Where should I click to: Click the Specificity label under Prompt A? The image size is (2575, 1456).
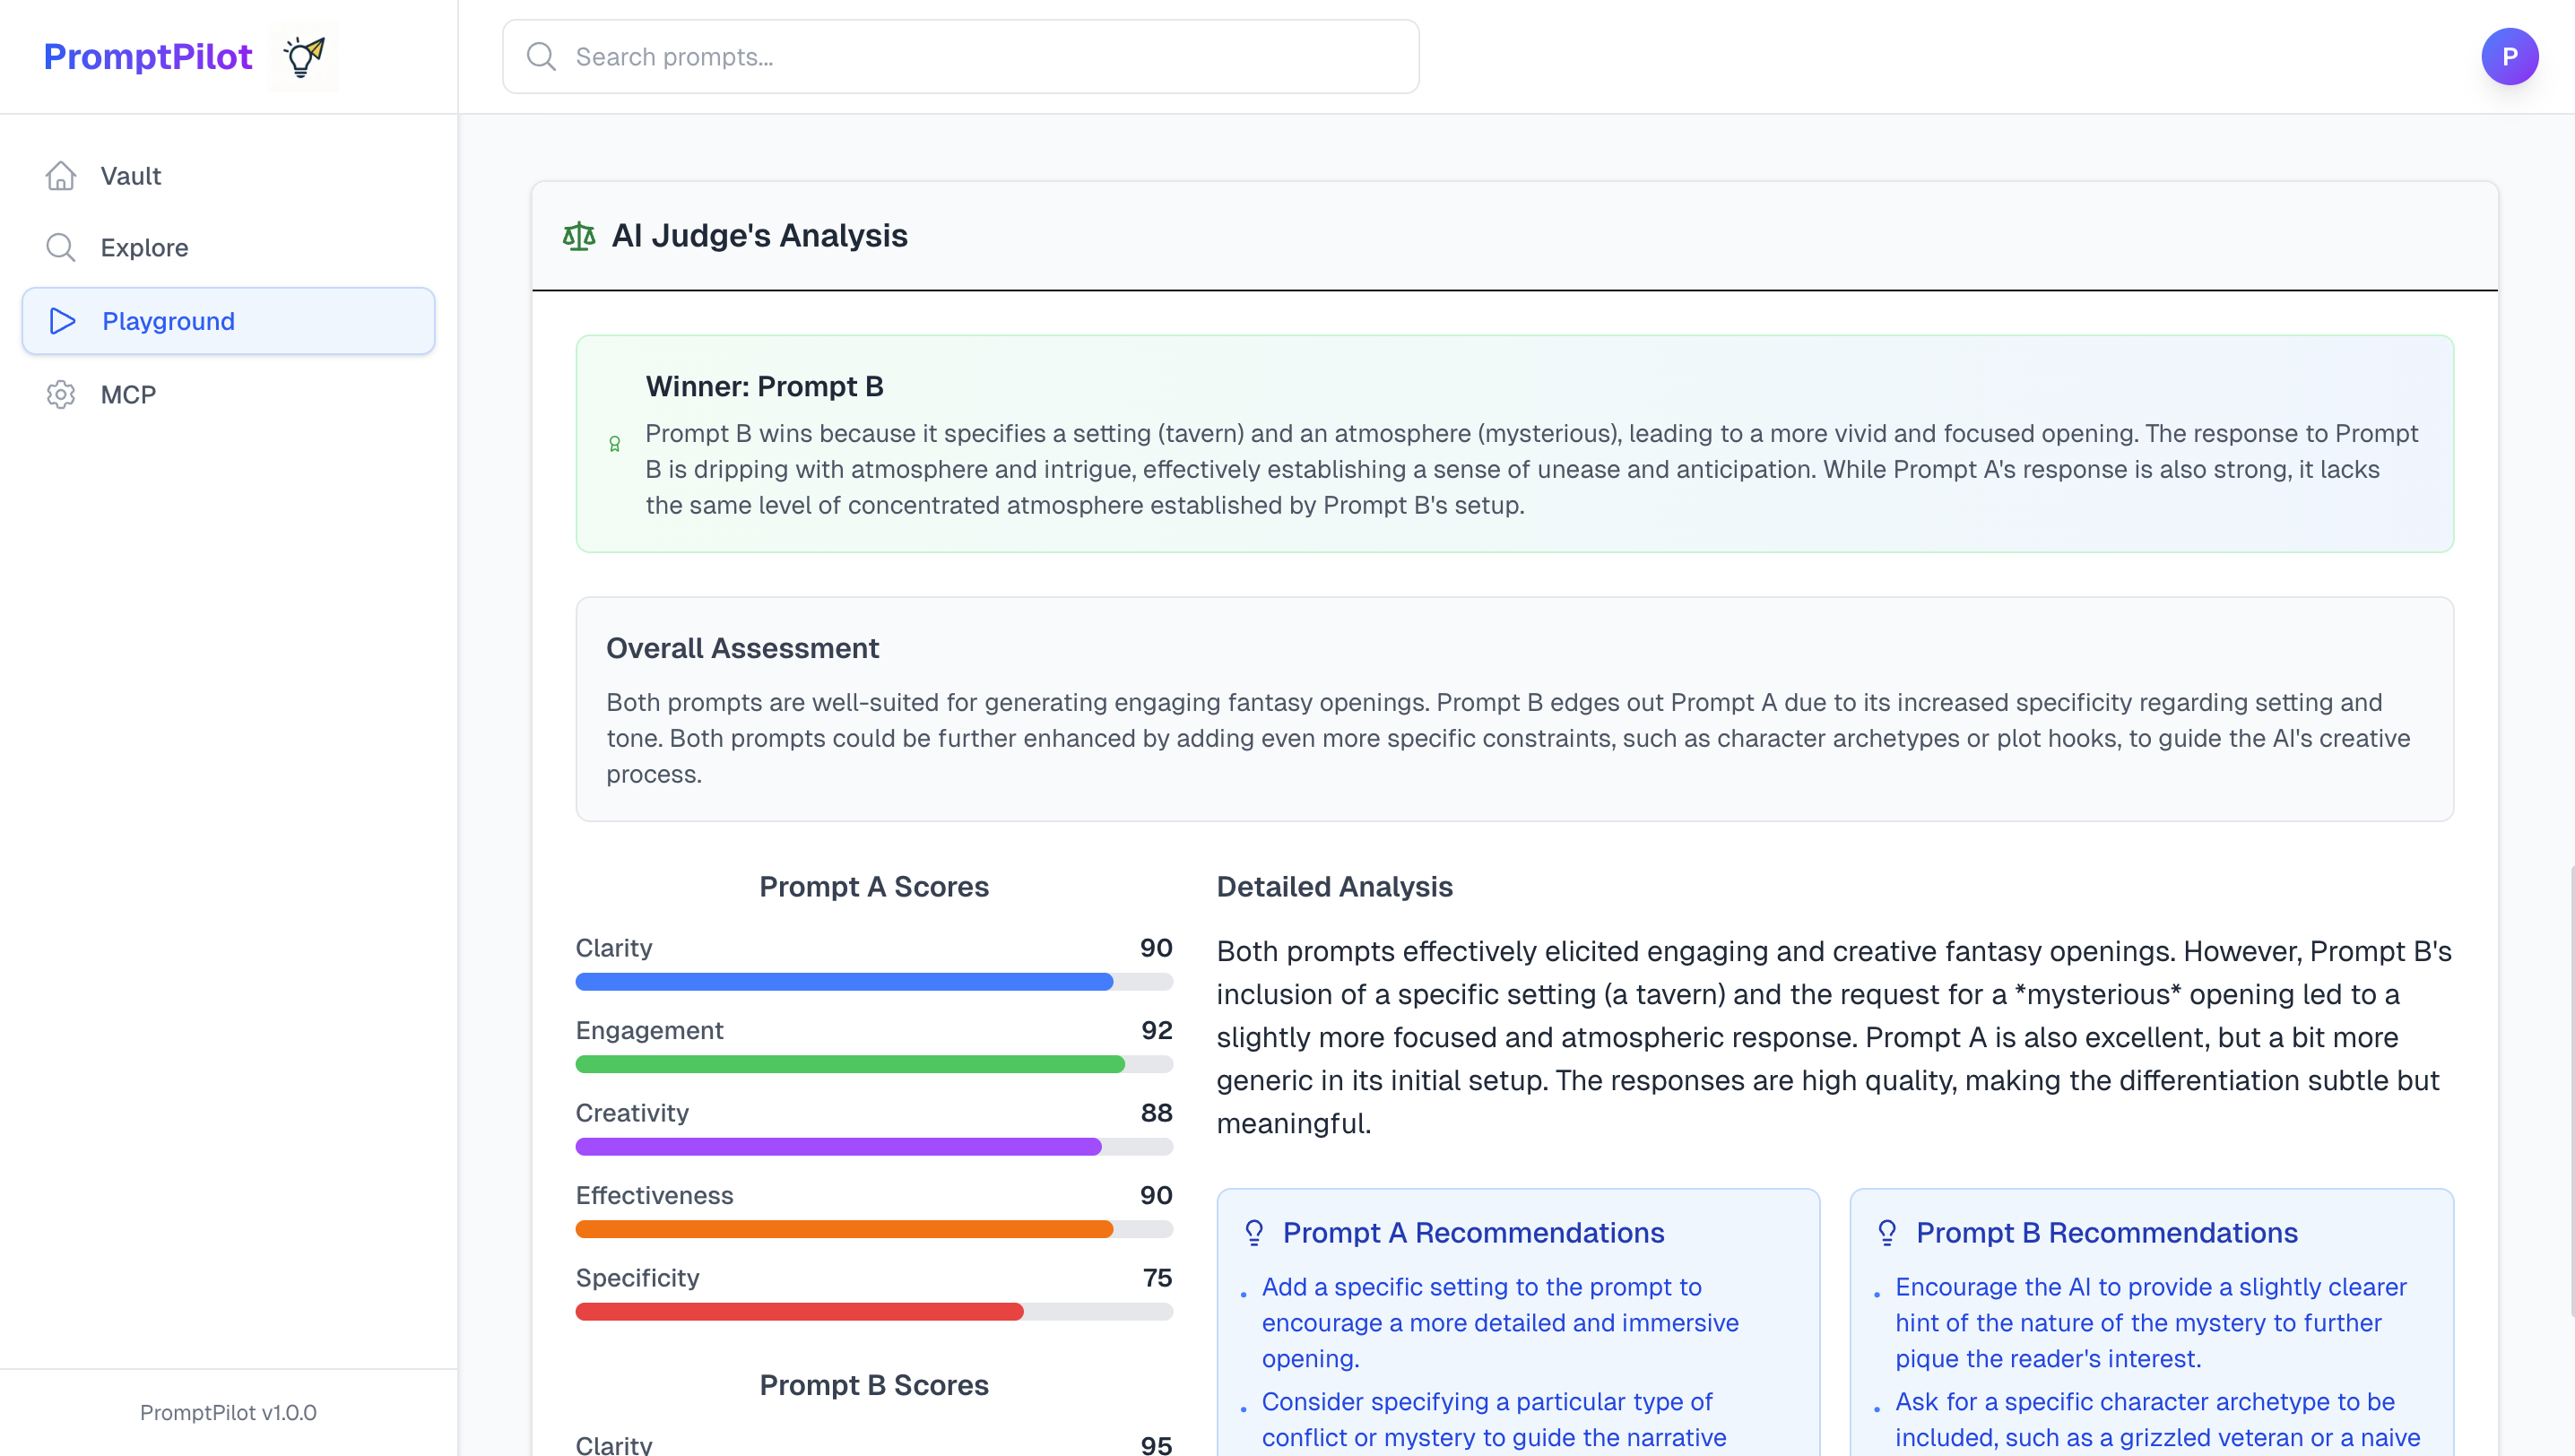click(x=637, y=1278)
